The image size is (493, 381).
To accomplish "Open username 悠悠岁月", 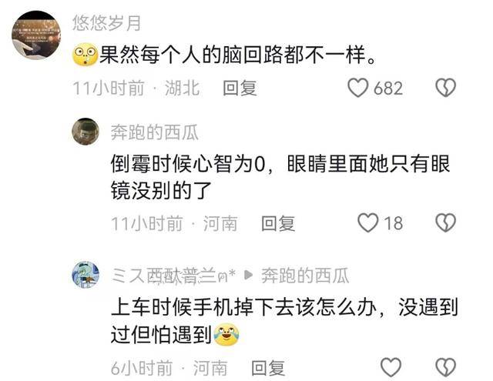I will [x=106, y=23].
